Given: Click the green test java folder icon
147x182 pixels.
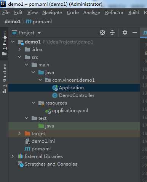Looking at the screenshot, I should point(41,126).
